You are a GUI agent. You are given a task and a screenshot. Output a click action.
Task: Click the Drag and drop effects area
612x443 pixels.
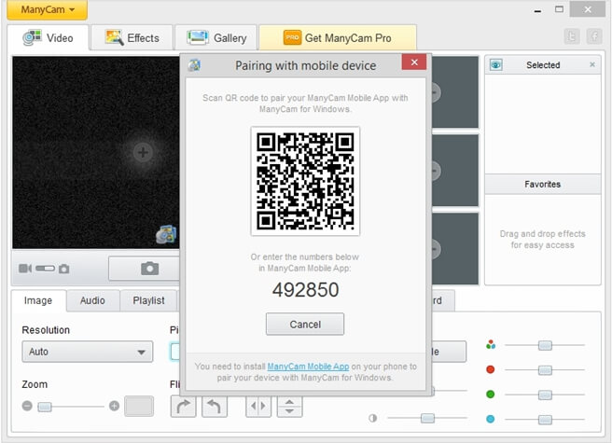coord(543,240)
